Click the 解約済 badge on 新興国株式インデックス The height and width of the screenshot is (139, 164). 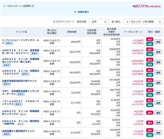[23, 114]
